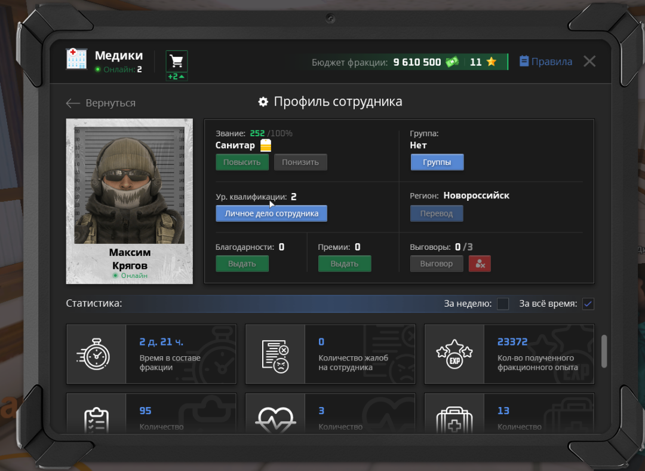Image resolution: width=645 pixels, height=471 pixels.
Task: Click the gold star rating icon
Action: coord(492,62)
